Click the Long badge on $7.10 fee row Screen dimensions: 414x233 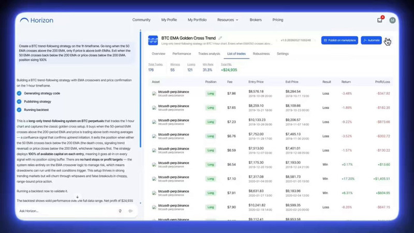click(211, 179)
